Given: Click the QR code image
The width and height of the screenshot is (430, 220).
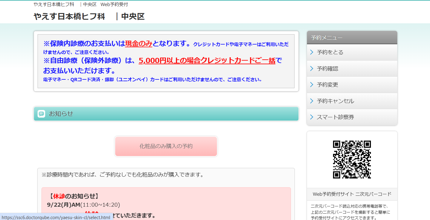Looking at the screenshot, I should (x=352, y=159).
